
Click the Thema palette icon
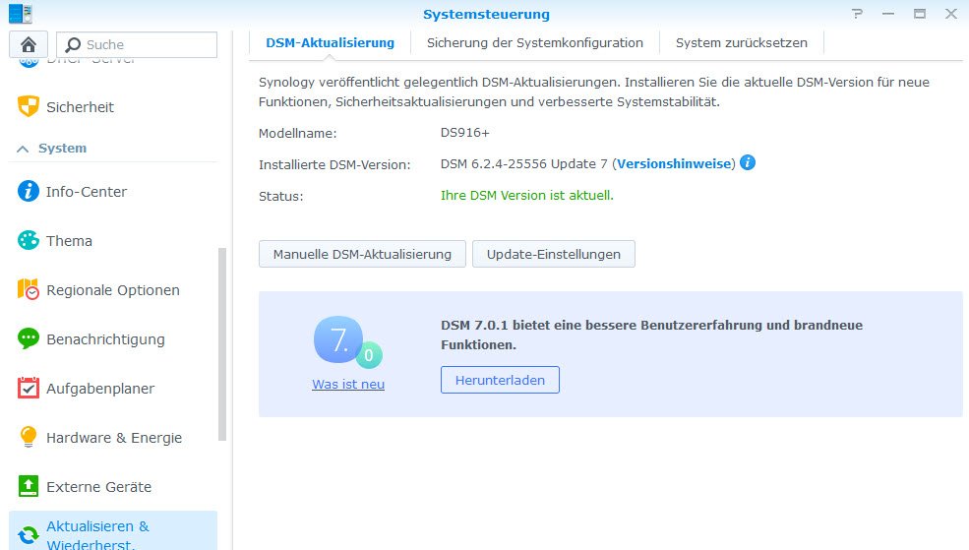coord(29,240)
